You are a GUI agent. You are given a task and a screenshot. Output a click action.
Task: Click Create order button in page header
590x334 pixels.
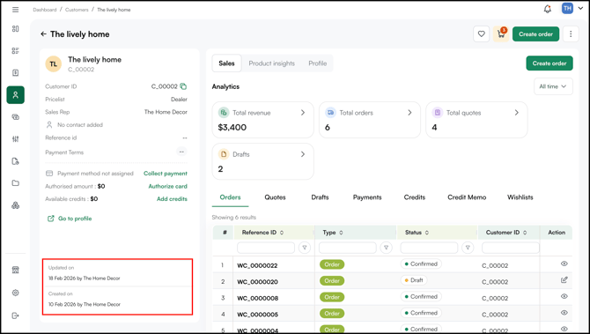[x=535, y=33]
